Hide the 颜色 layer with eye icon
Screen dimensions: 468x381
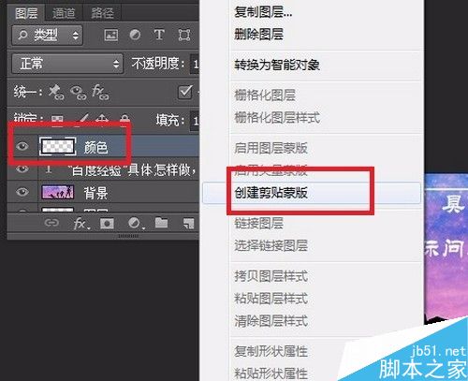pyautogui.click(x=22, y=146)
